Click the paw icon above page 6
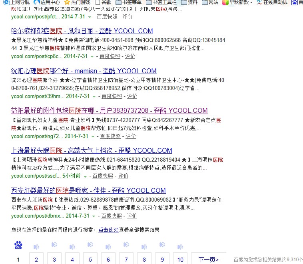Viewport: 303px width, 264px height. [108, 247]
